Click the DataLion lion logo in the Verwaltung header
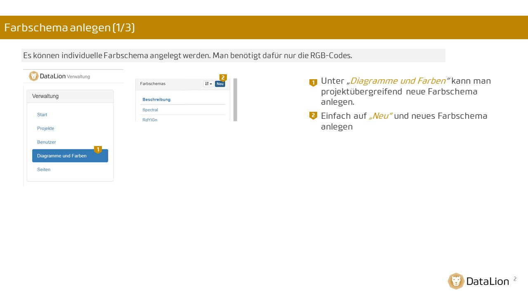Image resolution: width=528 pixels, height=297 pixels. pyautogui.click(x=33, y=76)
